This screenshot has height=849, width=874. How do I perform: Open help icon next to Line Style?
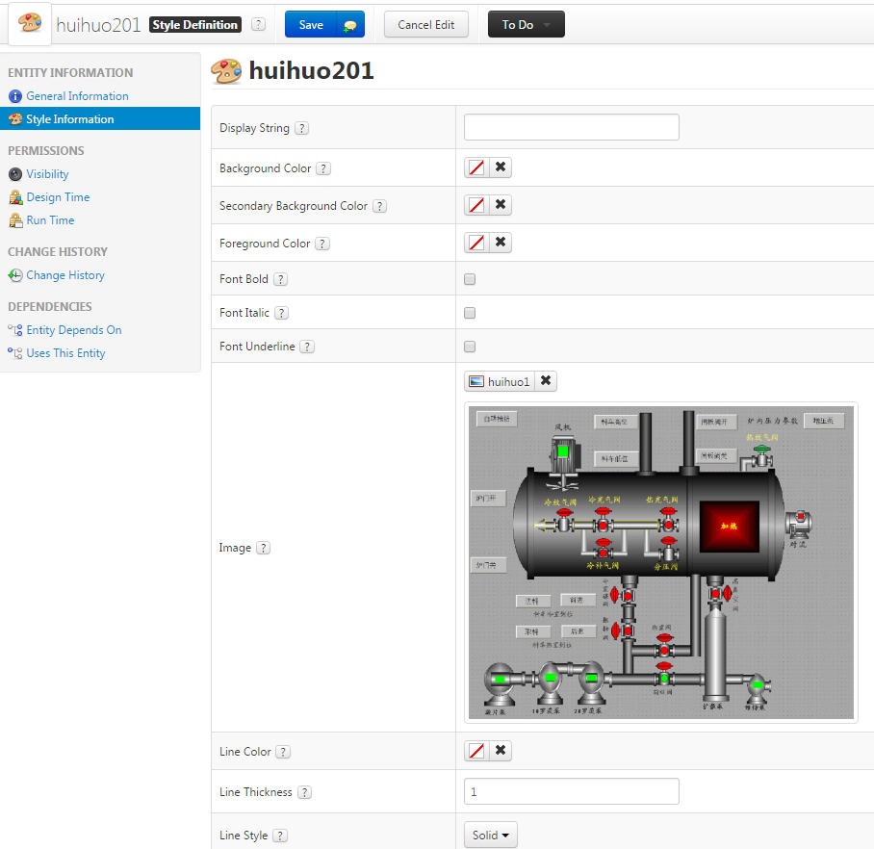pos(280,836)
